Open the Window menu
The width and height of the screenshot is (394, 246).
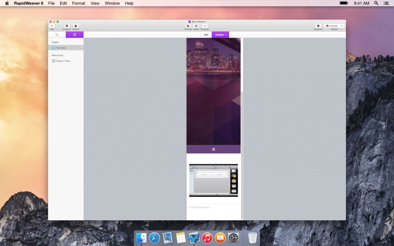click(112, 3)
